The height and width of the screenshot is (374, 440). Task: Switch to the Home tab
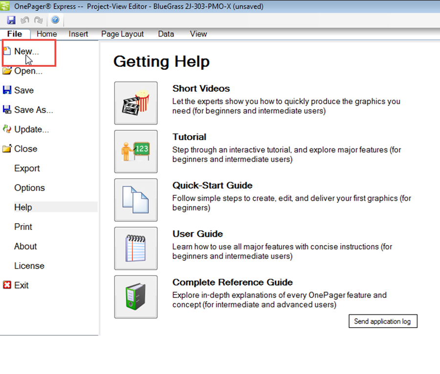(46, 34)
